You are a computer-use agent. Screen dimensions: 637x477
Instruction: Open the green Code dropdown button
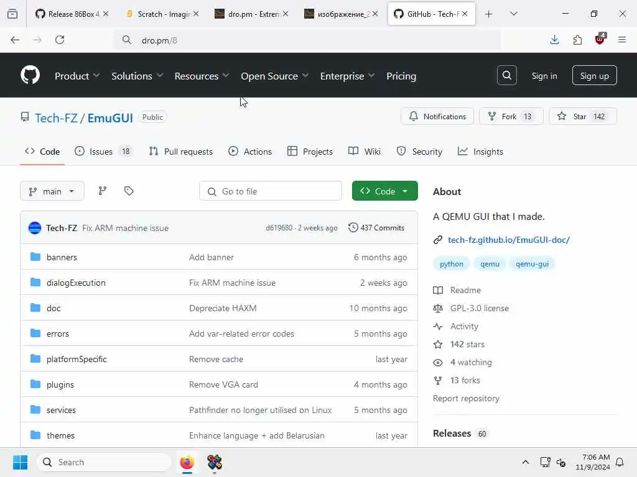point(384,191)
